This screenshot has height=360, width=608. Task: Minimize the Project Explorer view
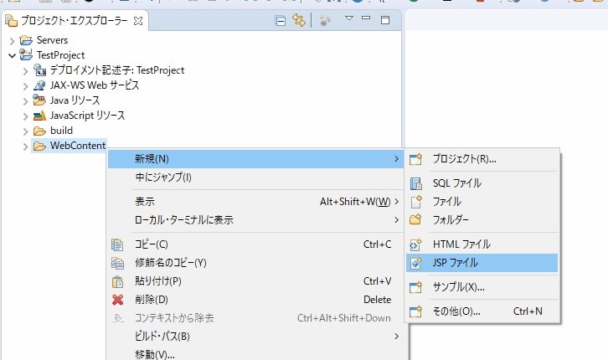point(366,18)
